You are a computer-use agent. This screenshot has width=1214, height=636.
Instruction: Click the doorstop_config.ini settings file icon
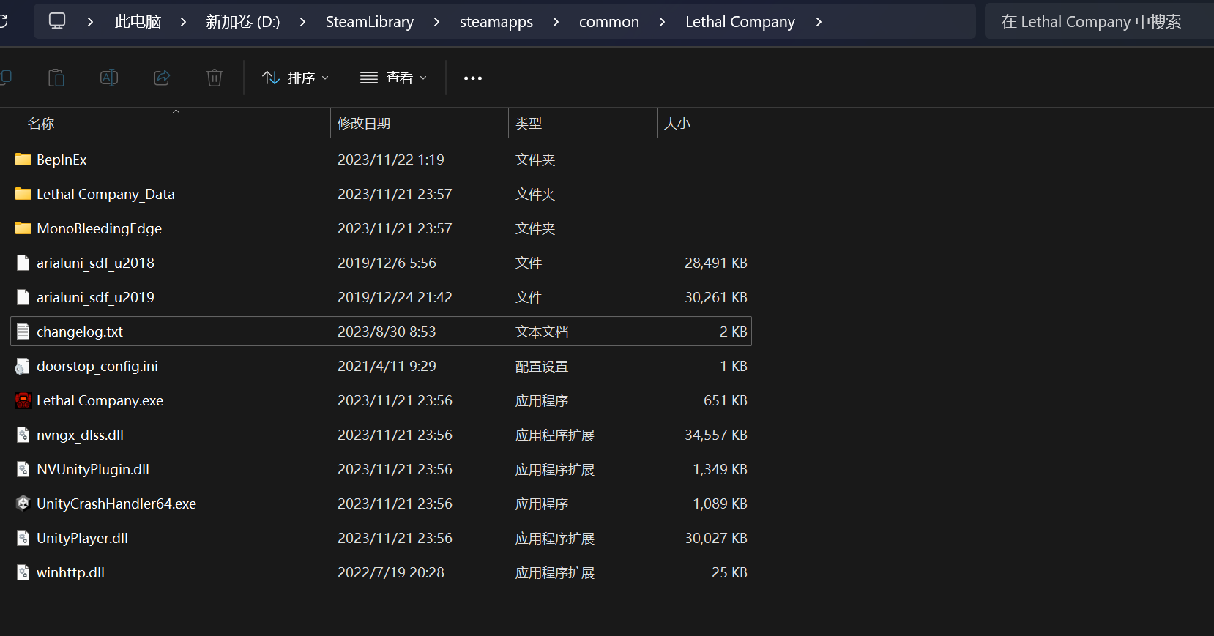pyautogui.click(x=23, y=366)
